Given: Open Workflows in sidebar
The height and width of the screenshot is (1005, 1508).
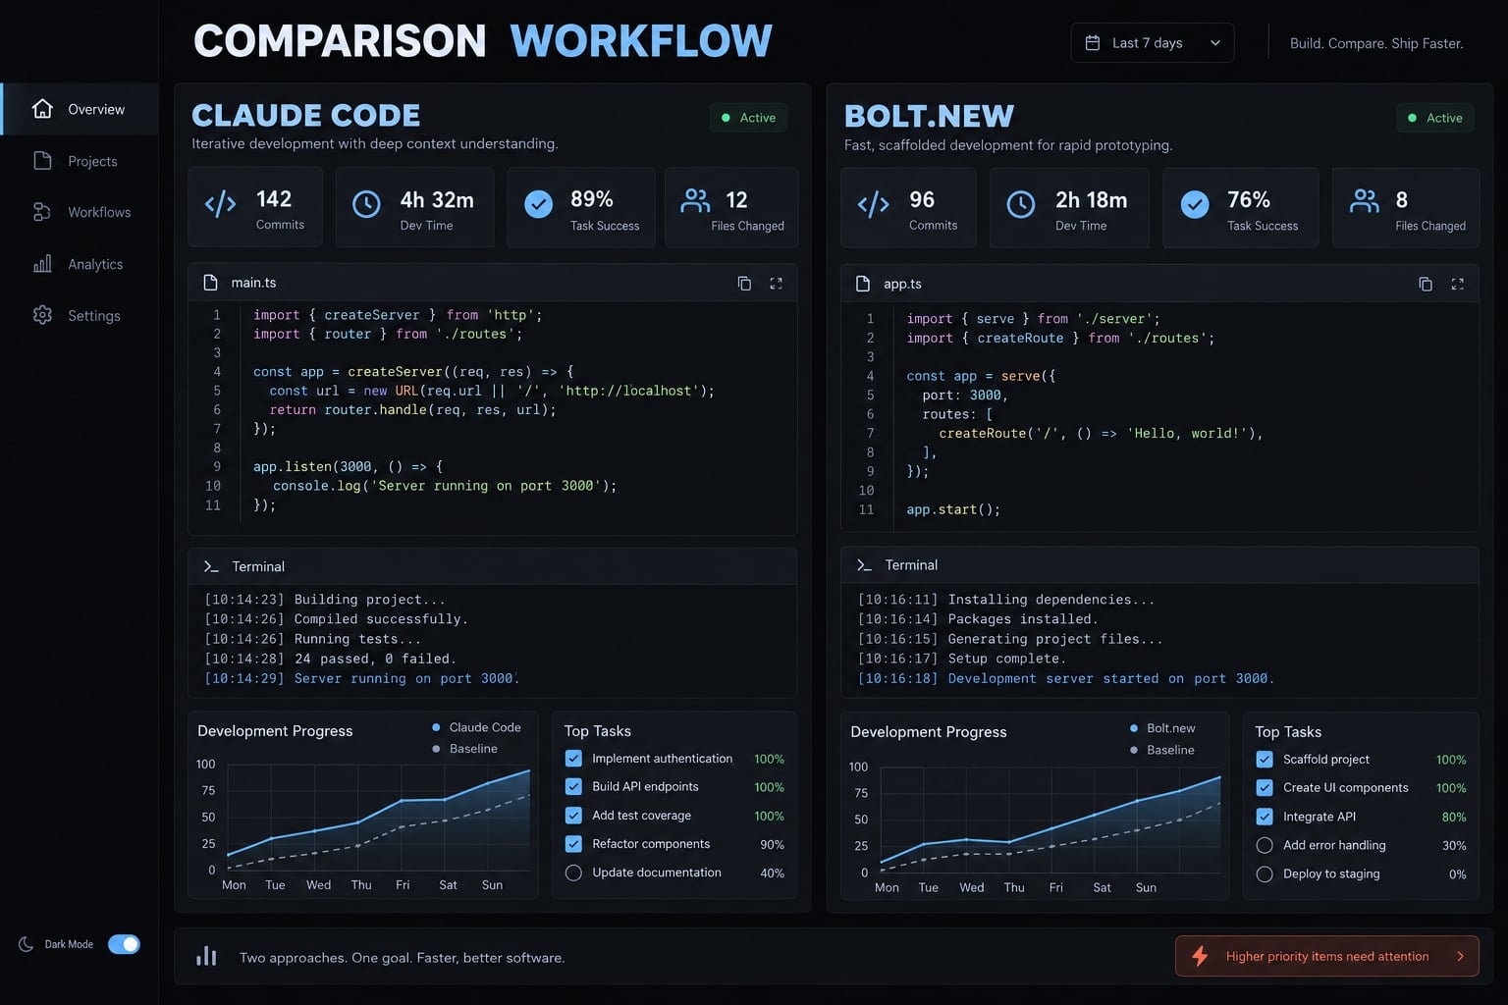Looking at the screenshot, I should (x=80, y=212).
